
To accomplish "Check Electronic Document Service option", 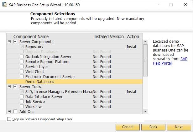I will tap(22, 76).
